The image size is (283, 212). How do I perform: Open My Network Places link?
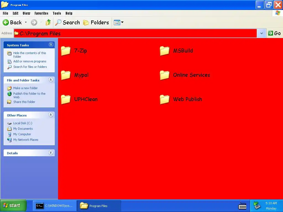point(26,140)
